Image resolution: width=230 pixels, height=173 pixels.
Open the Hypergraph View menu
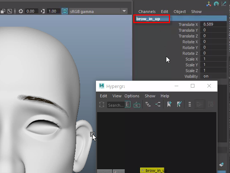pos(117,96)
